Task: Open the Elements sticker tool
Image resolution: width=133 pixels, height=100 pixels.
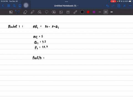Action: click(54, 12)
